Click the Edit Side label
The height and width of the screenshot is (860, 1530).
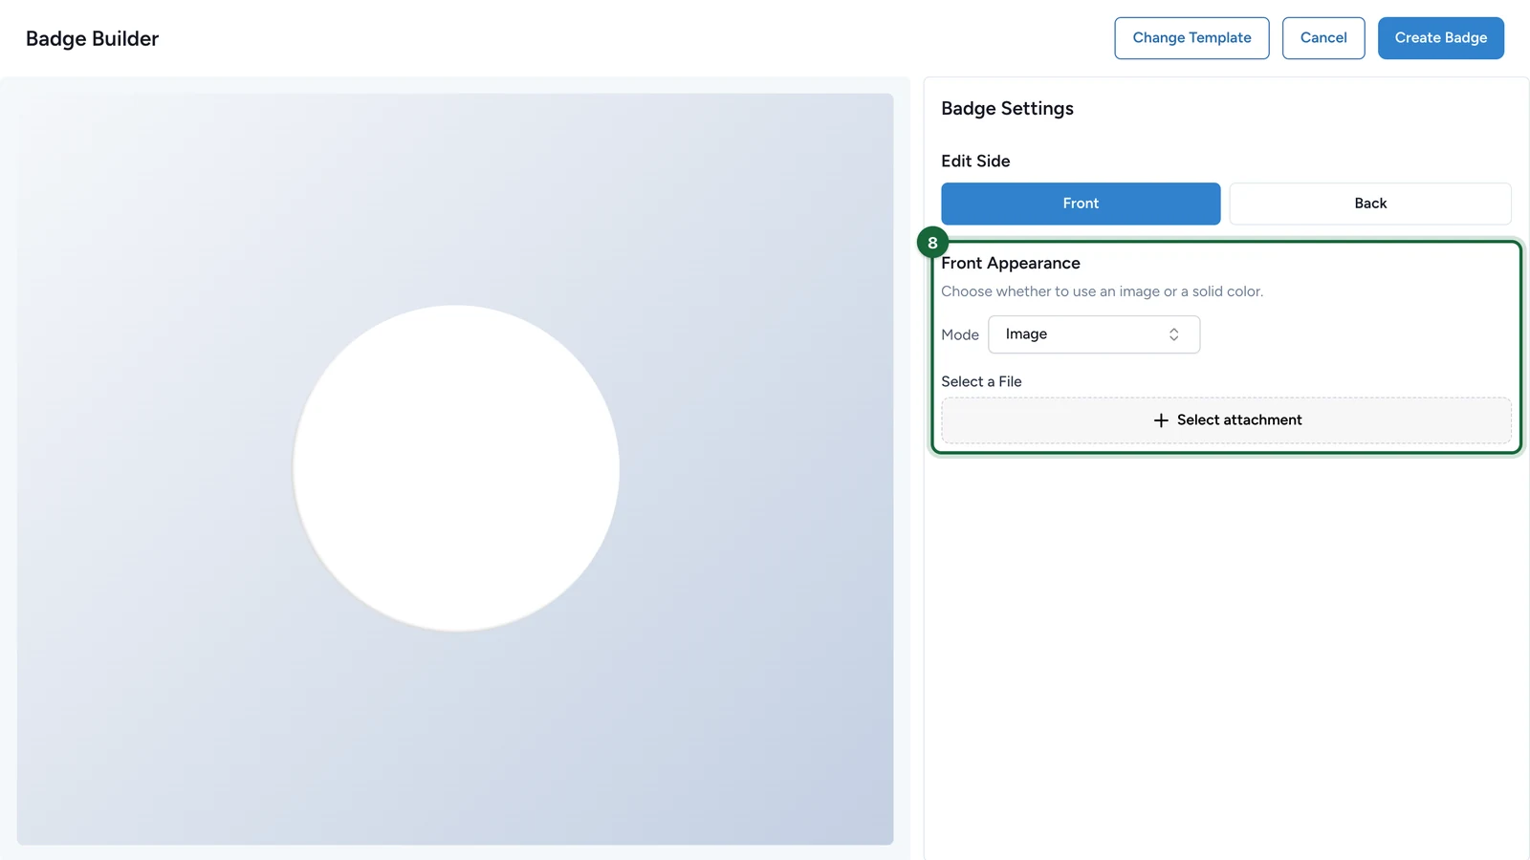[975, 161]
